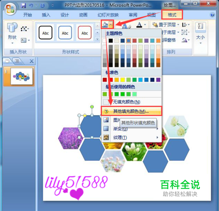Open the 幻灯片放映 tab
The height and width of the screenshot is (211, 219).
pos(108,15)
